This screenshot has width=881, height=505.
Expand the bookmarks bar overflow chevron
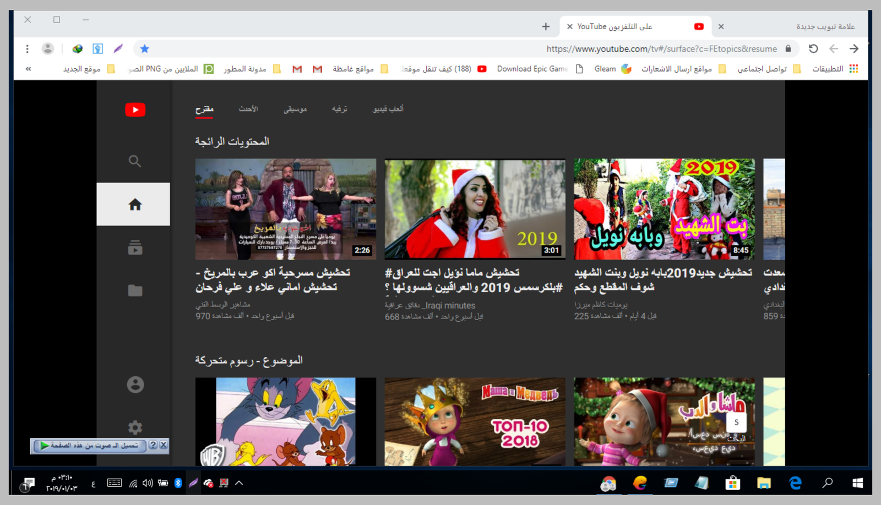coord(28,69)
